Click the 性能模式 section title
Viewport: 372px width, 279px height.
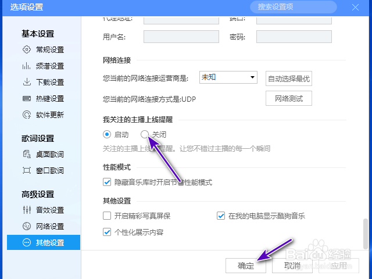point(117,167)
